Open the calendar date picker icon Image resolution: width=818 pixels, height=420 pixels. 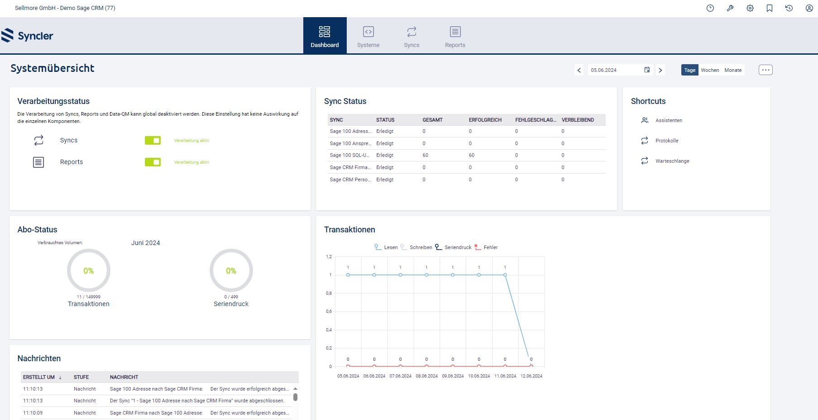pyautogui.click(x=647, y=70)
